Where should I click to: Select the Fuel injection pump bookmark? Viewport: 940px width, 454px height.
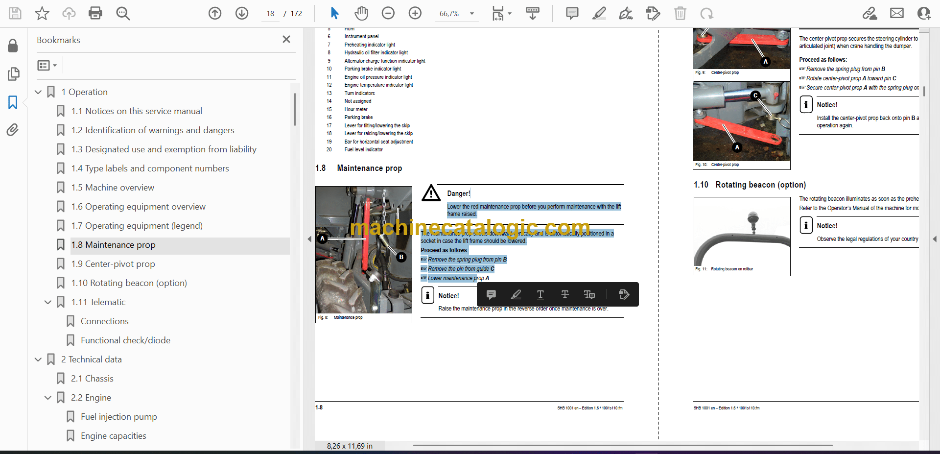118,417
